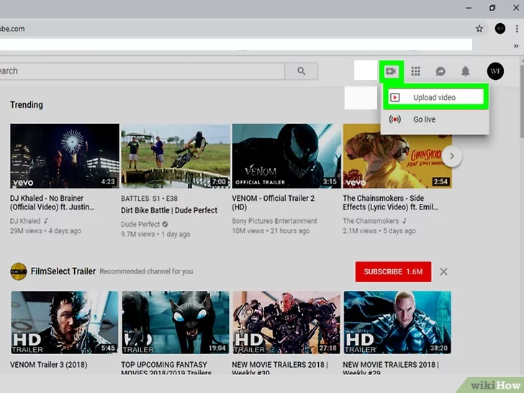Click the BATTLES S1 E38 label

150,199
